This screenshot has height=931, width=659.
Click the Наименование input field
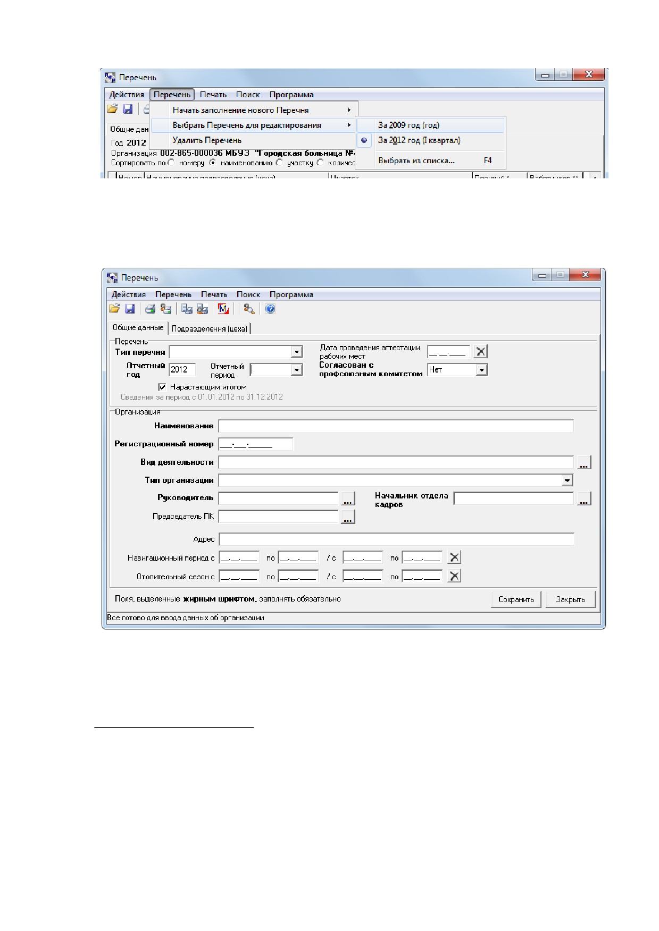[x=396, y=426]
